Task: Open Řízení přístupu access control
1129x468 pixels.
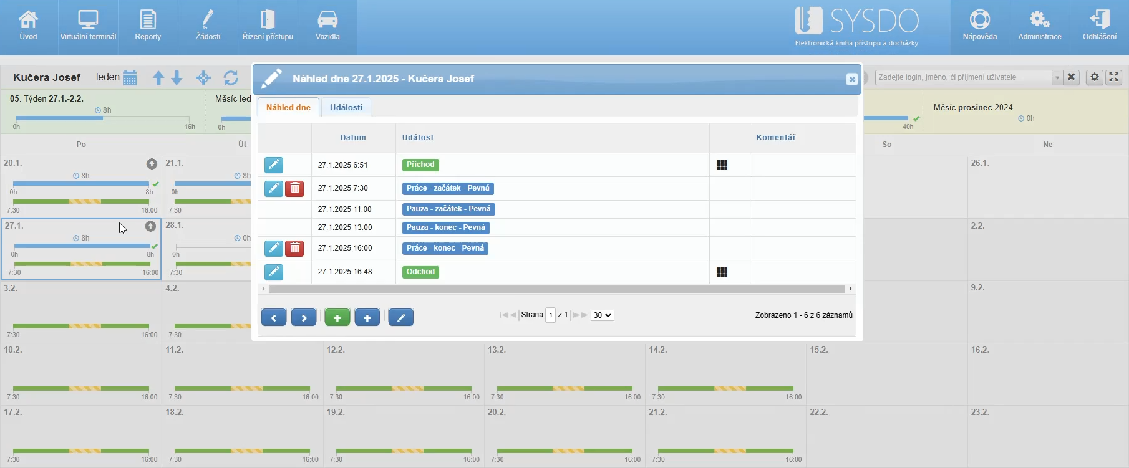Action: click(268, 27)
